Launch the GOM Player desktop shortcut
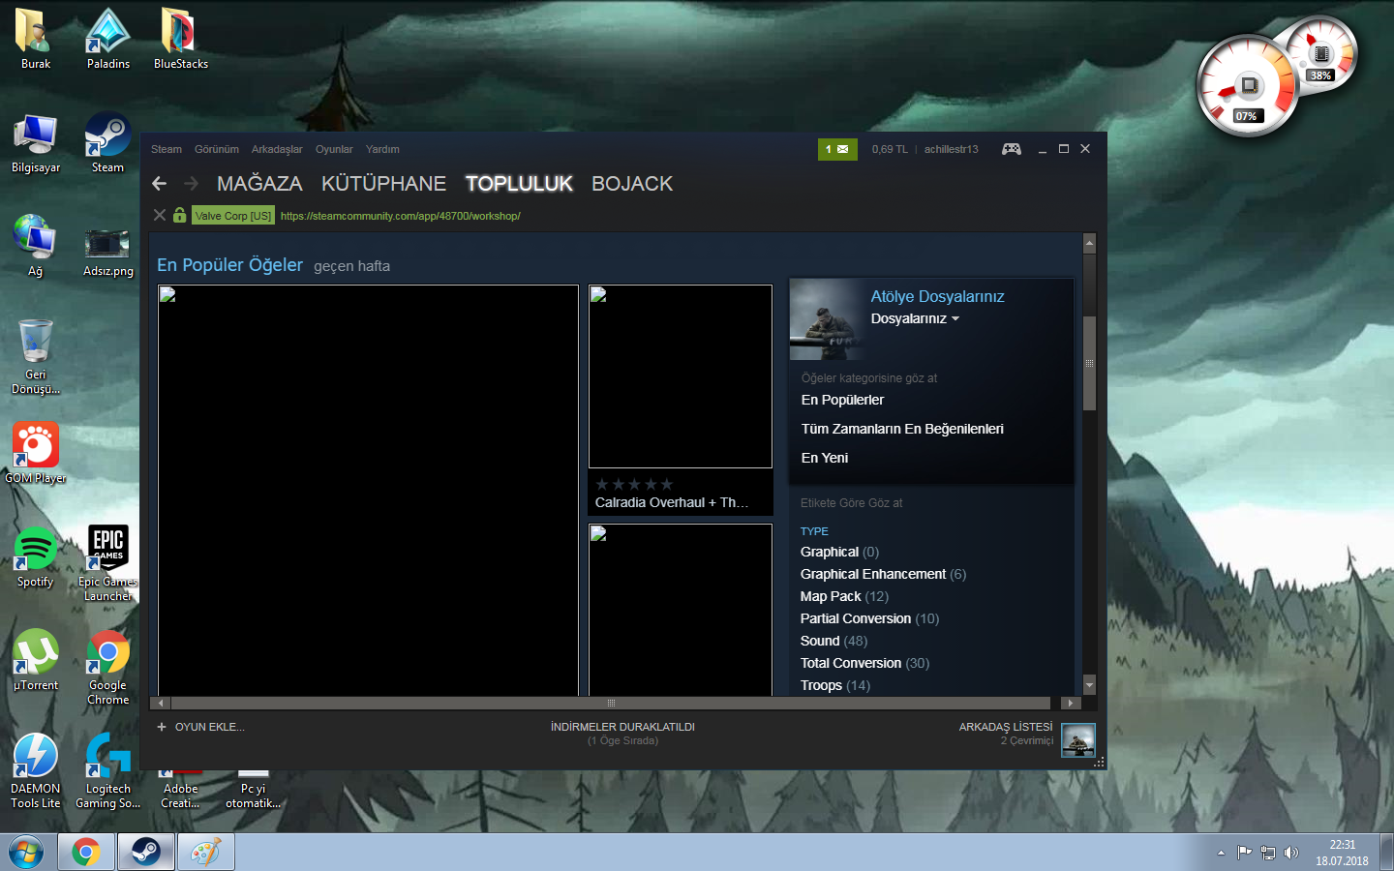This screenshot has width=1394, height=871. 36,453
